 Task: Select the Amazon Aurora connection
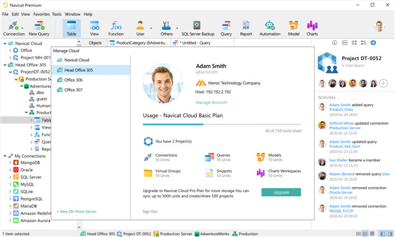point(32,221)
